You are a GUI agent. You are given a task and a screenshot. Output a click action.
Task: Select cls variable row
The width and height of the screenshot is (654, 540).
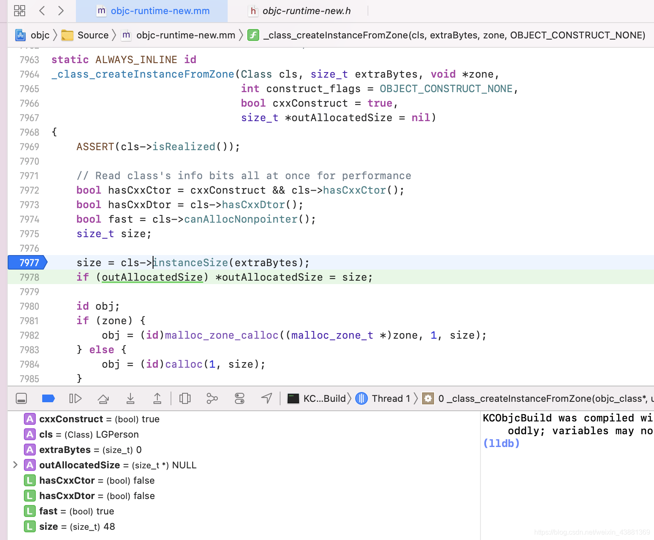(x=244, y=434)
